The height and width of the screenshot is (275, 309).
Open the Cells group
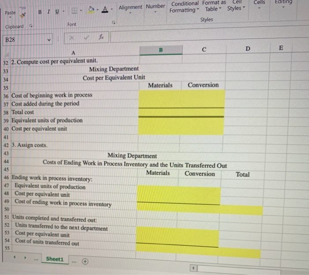[260, 5]
